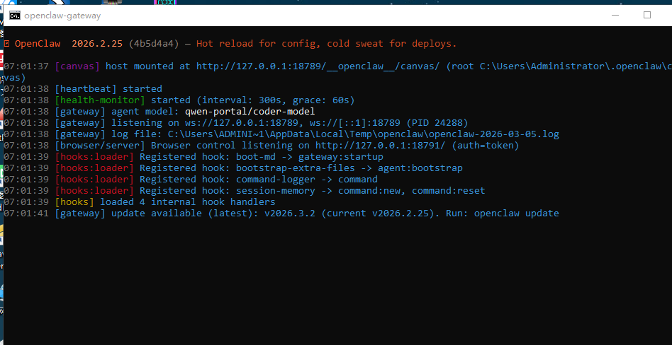Viewport: 672px width, 345px height.
Task: Click the openclaw-gateway window title text
Action: (x=62, y=15)
